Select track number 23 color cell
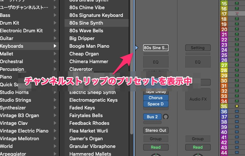 click(x=224, y=44)
